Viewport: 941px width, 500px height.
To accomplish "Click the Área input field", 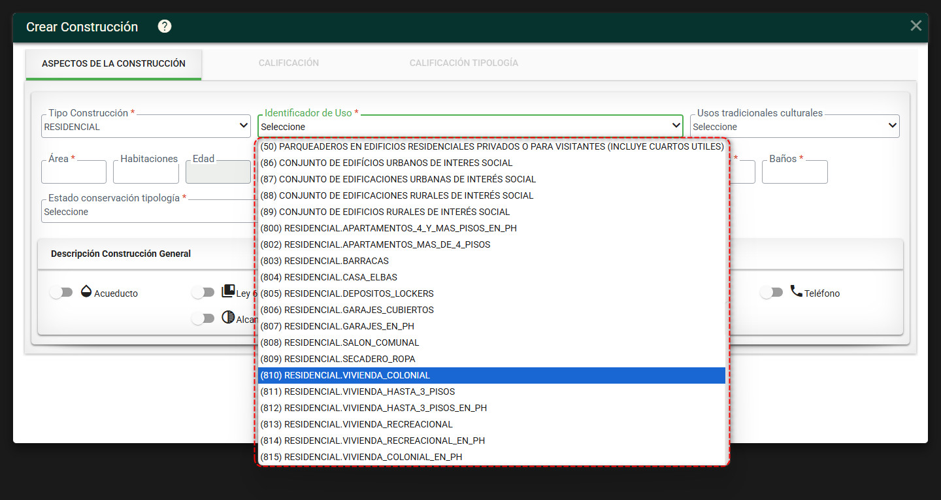I will coord(74,172).
